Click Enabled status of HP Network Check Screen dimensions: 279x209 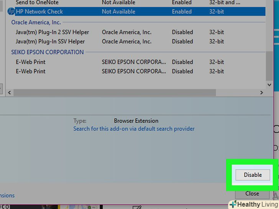click(x=182, y=11)
